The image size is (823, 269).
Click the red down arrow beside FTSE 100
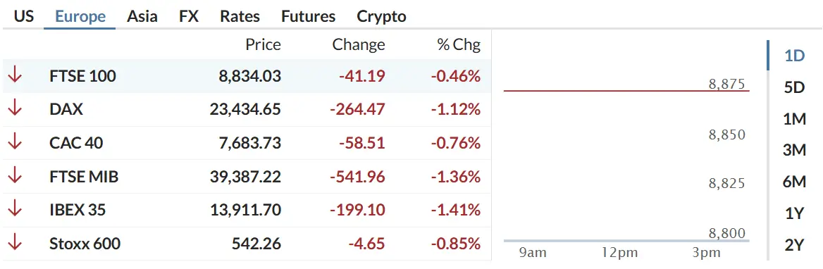click(x=15, y=76)
